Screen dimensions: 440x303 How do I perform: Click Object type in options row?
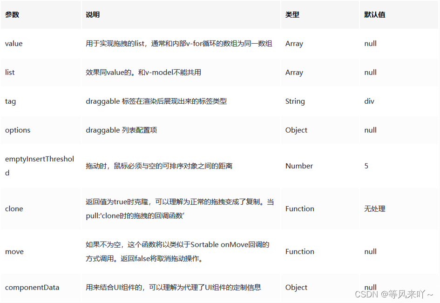pos(296,130)
